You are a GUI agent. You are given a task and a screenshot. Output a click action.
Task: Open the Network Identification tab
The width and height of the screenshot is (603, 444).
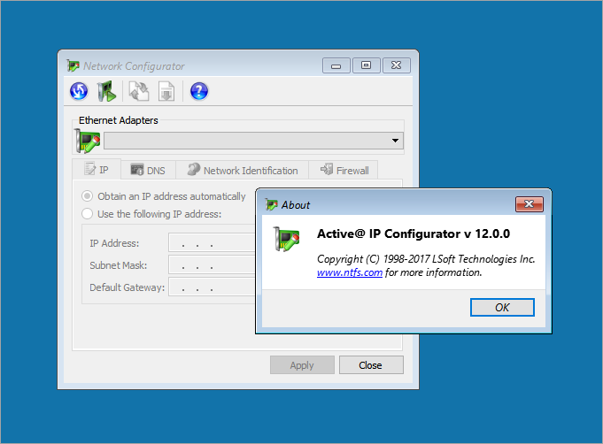tap(243, 170)
